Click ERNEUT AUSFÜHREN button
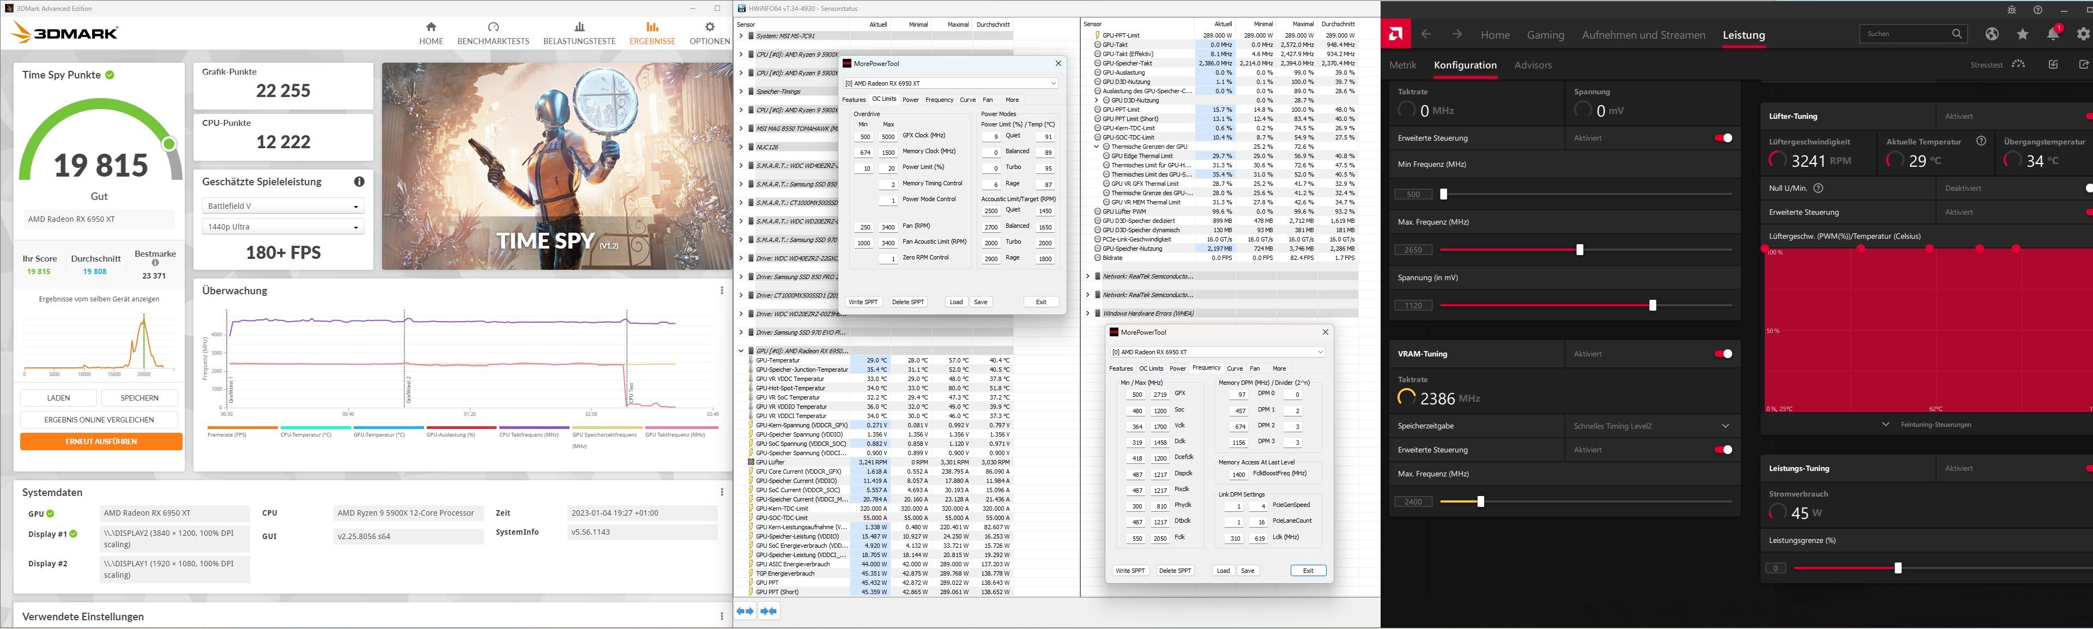The height and width of the screenshot is (629, 2093). point(101,441)
